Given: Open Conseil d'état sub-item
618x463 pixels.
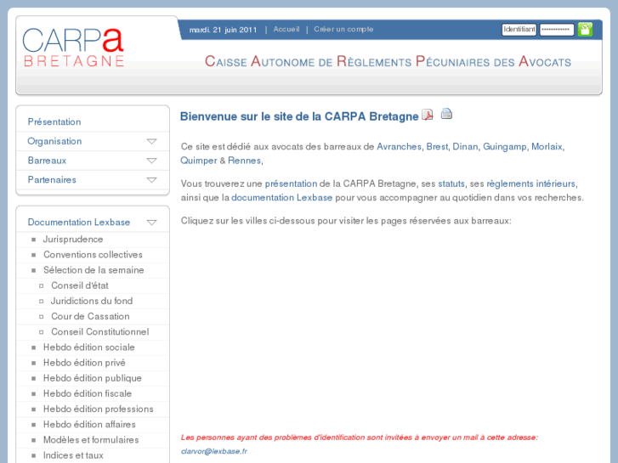Looking at the screenshot, I should click(x=80, y=285).
